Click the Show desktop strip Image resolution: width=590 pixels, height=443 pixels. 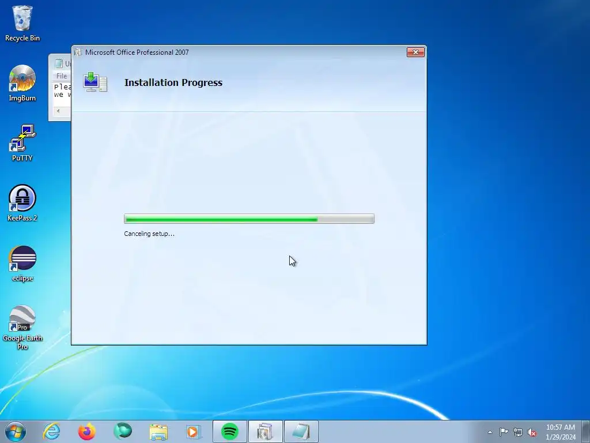pos(586,431)
